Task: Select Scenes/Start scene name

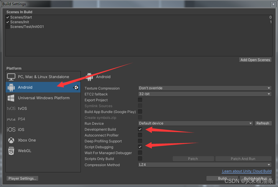Action: [21, 17]
